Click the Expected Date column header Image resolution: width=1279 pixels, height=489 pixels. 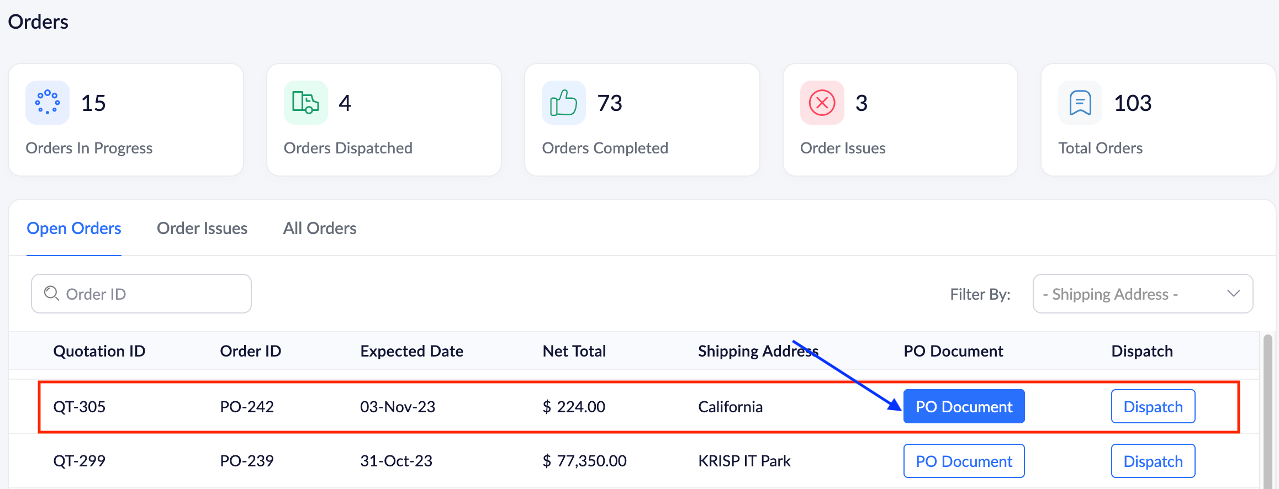(411, 351)
